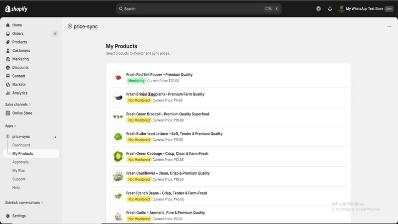The width and height of the screenshot is (398, 224).
Task: Click the Shopify logo
Action: point(16,9)
